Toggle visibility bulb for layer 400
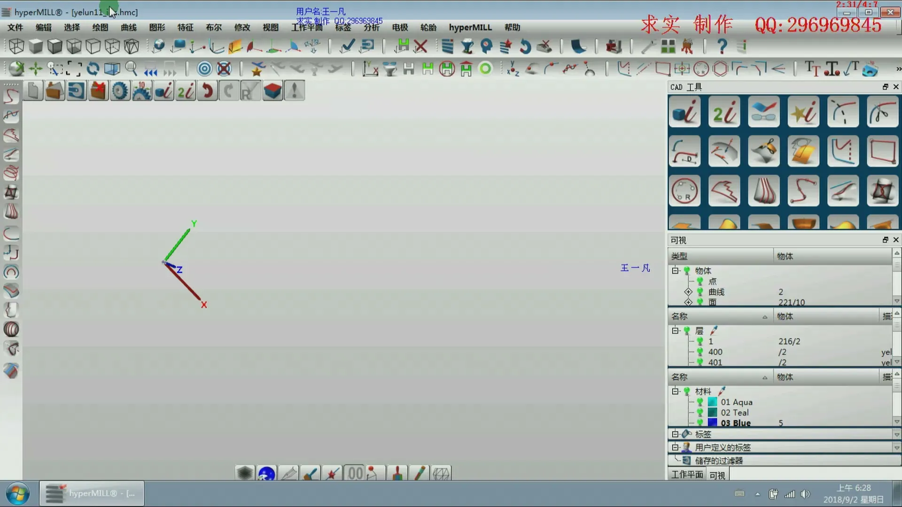902x507 pixels. [x=700, y=352]
